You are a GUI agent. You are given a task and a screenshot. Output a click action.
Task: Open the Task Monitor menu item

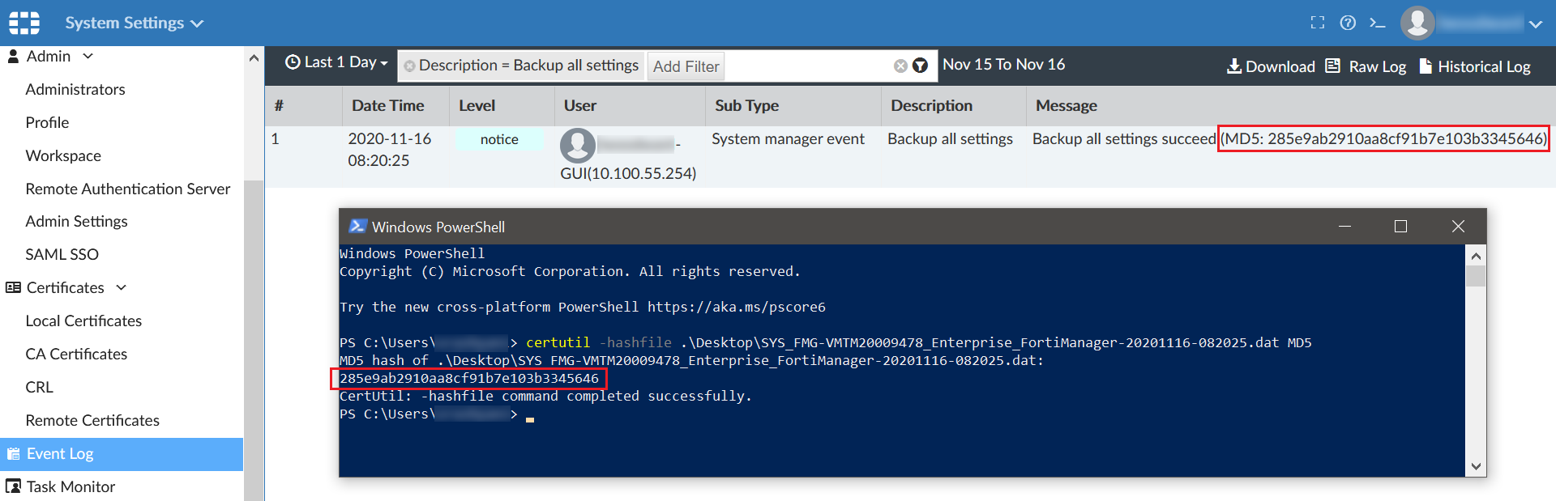71,486
